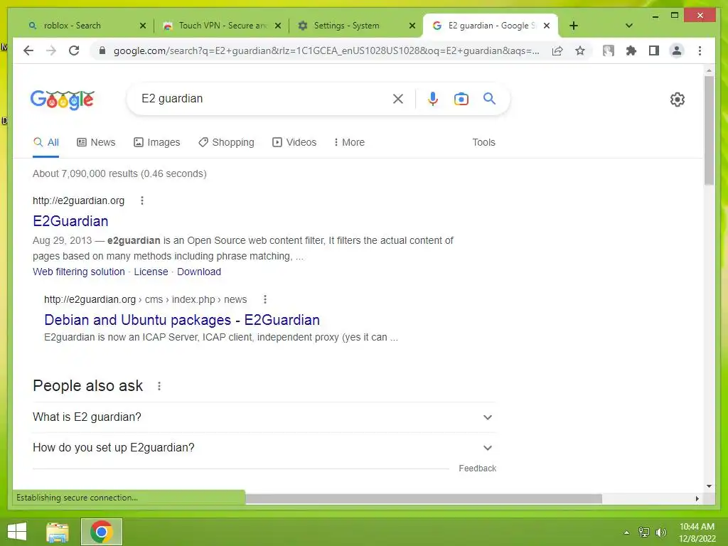Open the network tray icon
The image size is (728, 546).
[x=644, y=532]
